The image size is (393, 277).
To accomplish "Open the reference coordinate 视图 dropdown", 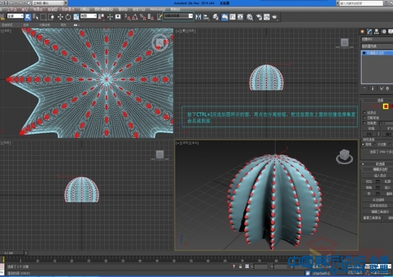I will pyautogui.click(x=88, y=16).
